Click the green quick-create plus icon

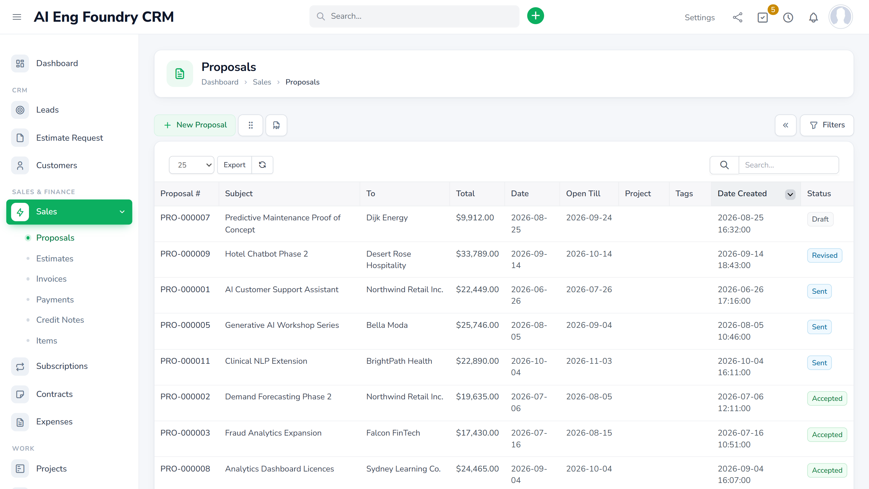(x=535, y=16)
